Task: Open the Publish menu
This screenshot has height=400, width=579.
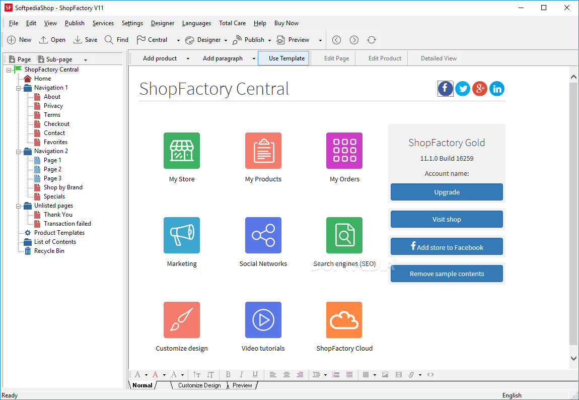Action: 75,23
